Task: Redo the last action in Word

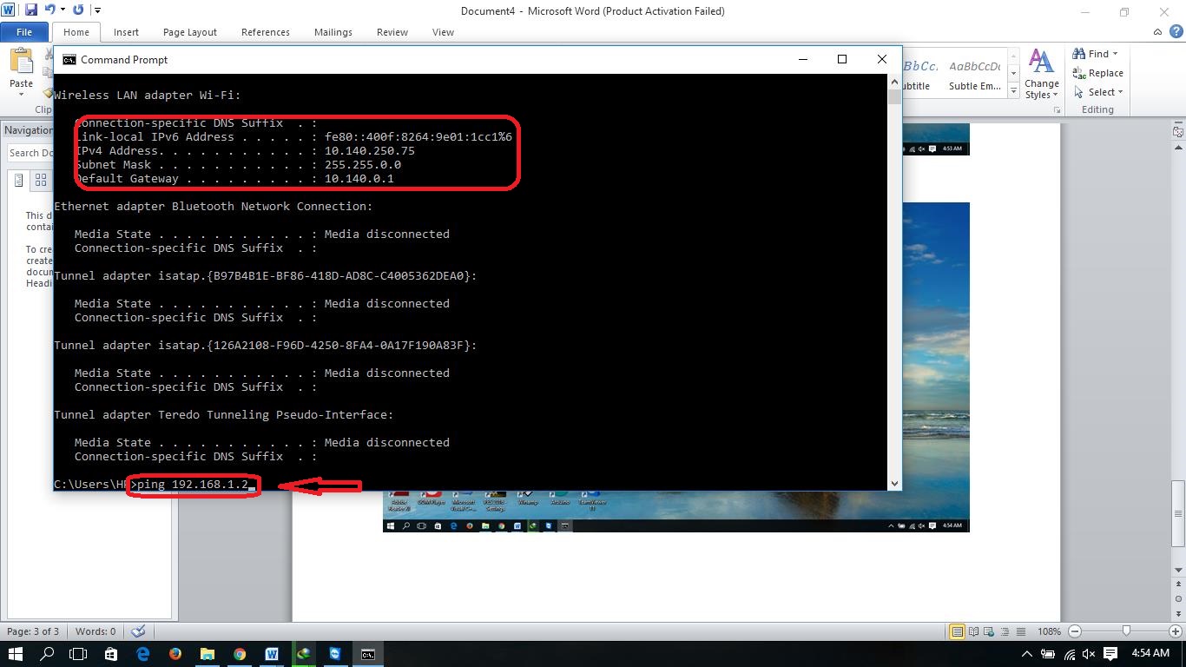Action: point(78,10)
